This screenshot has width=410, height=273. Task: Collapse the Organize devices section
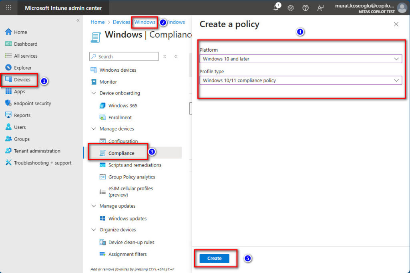[93, 230]
